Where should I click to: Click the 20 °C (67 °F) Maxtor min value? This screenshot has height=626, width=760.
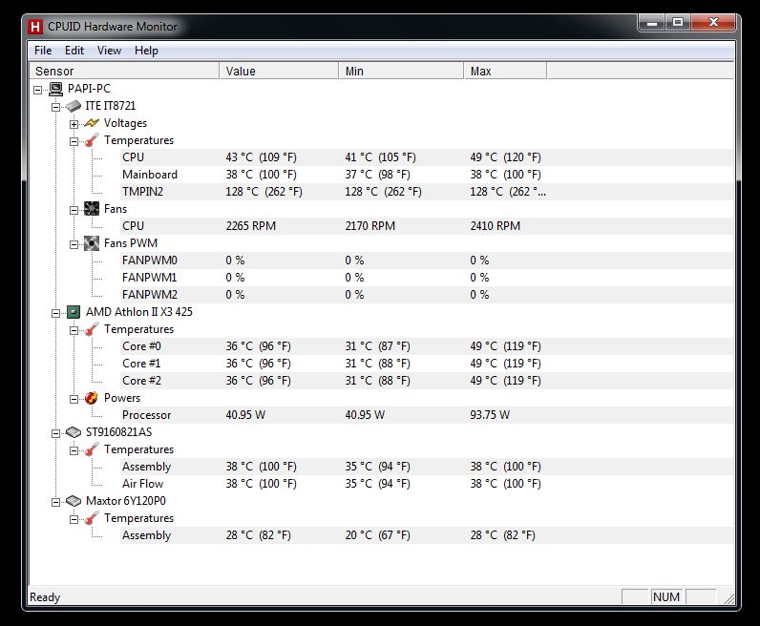377,535
